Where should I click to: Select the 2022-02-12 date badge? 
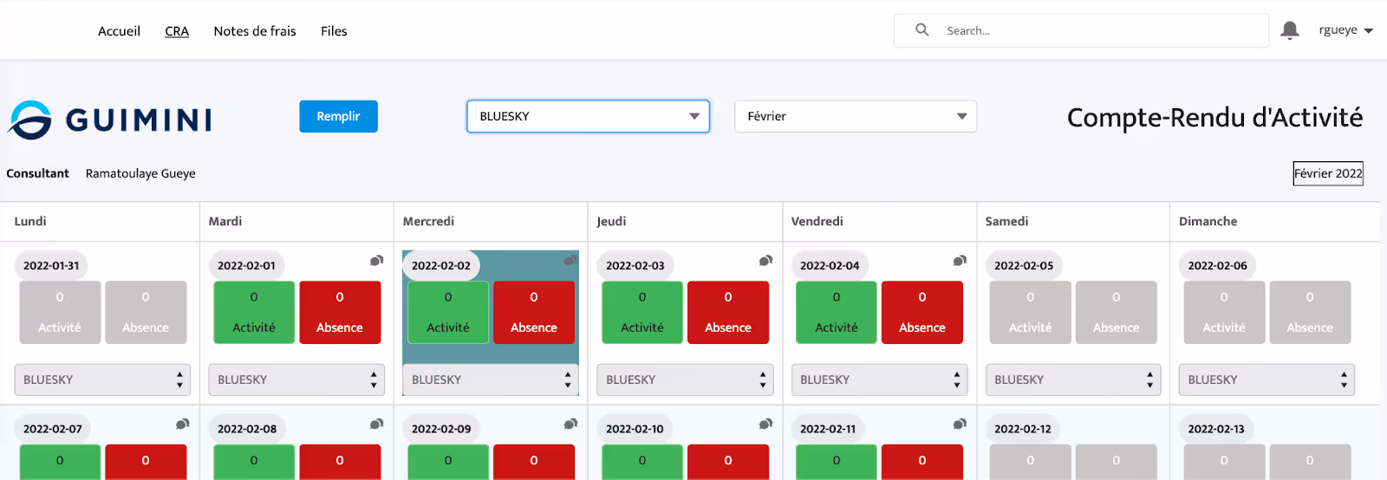pyautogui.click(x=1023, y=429)
